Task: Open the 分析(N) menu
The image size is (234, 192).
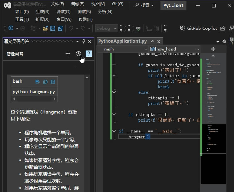Action: [x=105, y=12]
